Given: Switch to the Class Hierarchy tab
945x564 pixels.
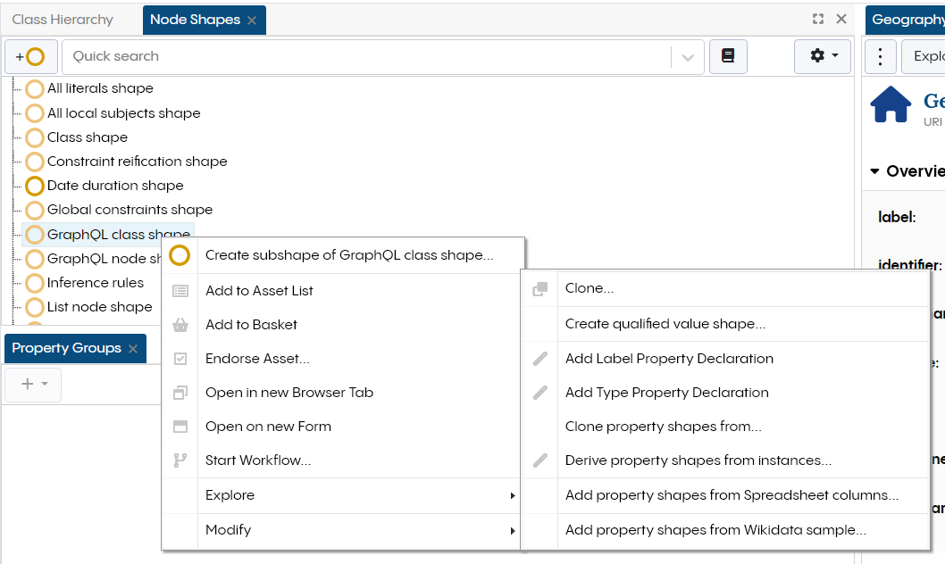Looking at the screenshot, I should 63,20.
